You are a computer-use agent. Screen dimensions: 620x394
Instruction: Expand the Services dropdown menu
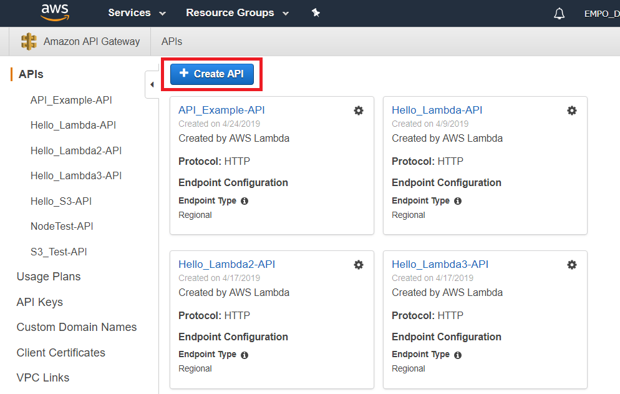click(137, 13)
